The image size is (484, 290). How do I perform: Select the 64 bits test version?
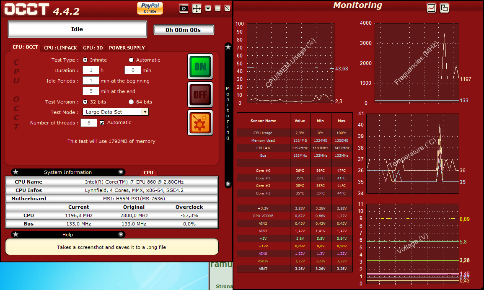131,101
